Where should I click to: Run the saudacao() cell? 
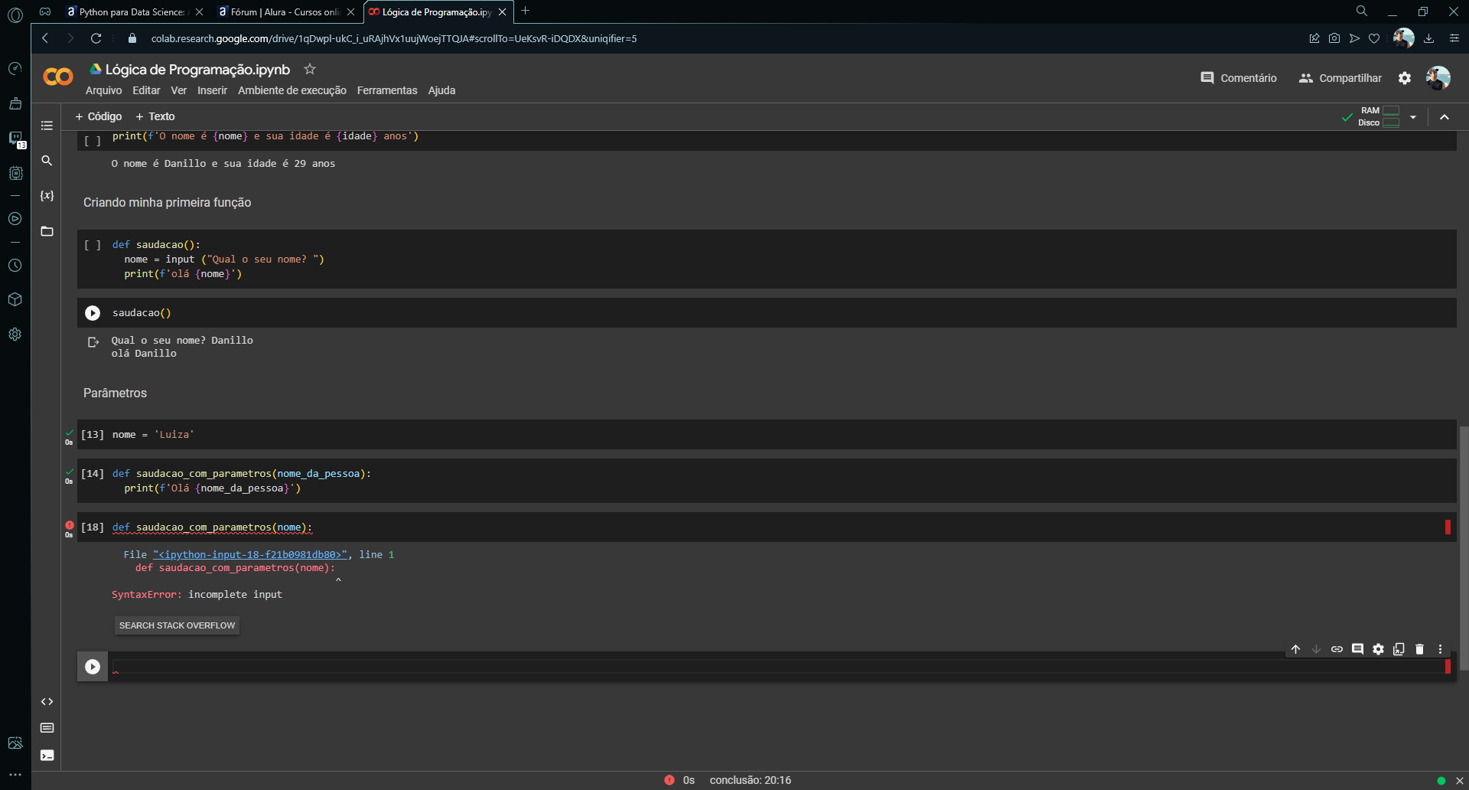[x=93, y=313]
